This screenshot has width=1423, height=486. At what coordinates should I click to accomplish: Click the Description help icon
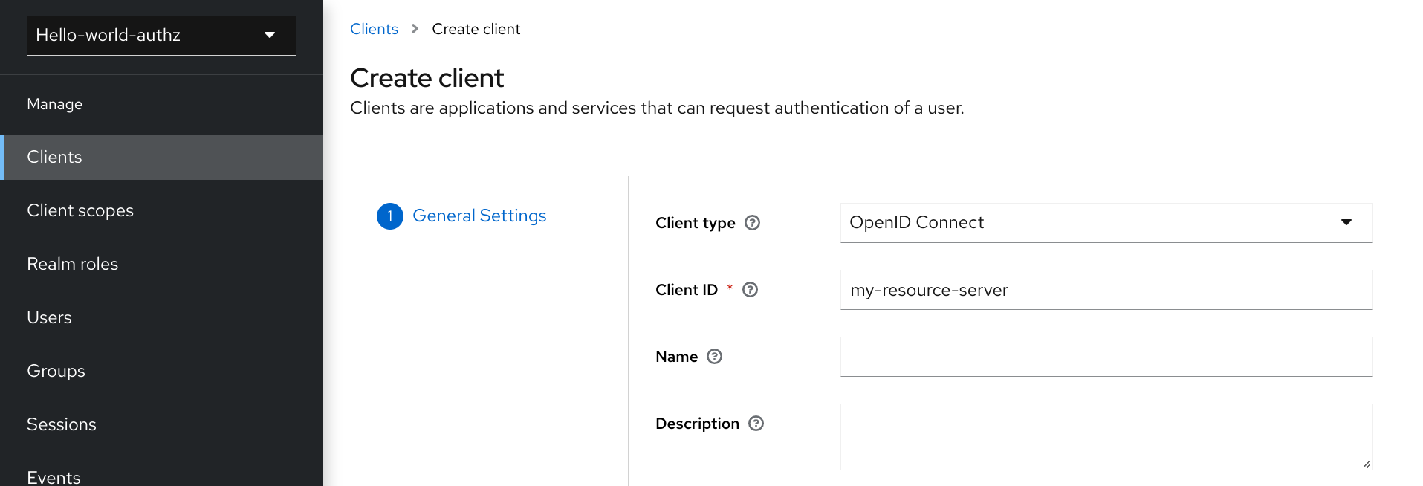coord(756,424)
